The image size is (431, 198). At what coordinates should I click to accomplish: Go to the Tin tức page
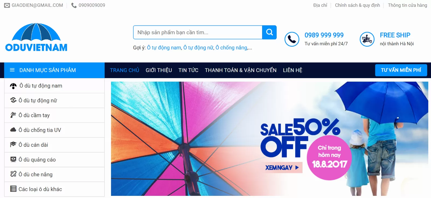(188, 70)
